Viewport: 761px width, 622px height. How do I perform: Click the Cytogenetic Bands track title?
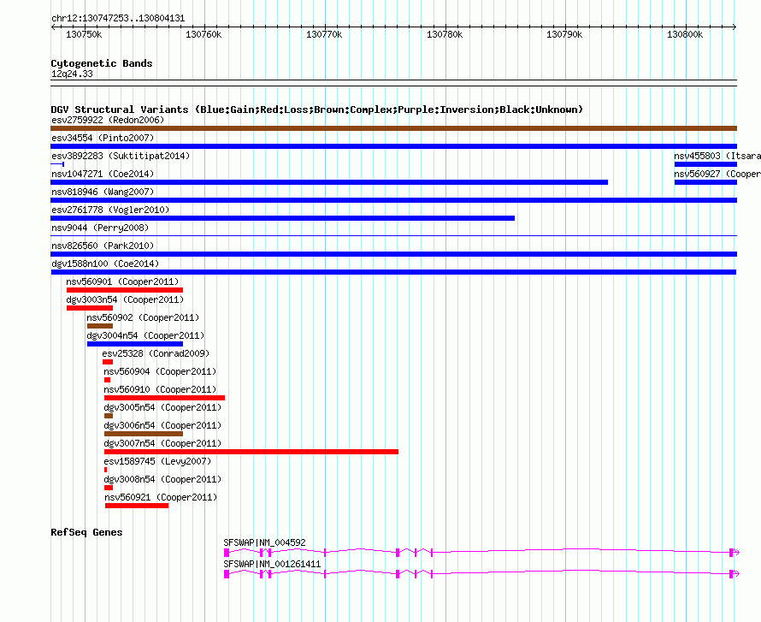tap(102, 63)
